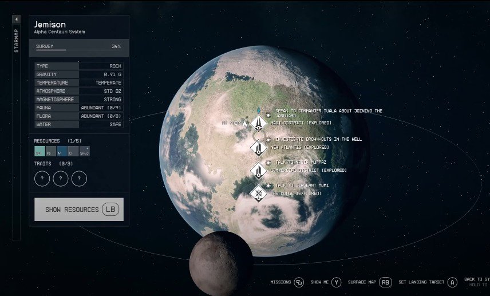Click the My Ship marker icon
Image resolution: width=490 pixels, height=296 pixels.
244,124
